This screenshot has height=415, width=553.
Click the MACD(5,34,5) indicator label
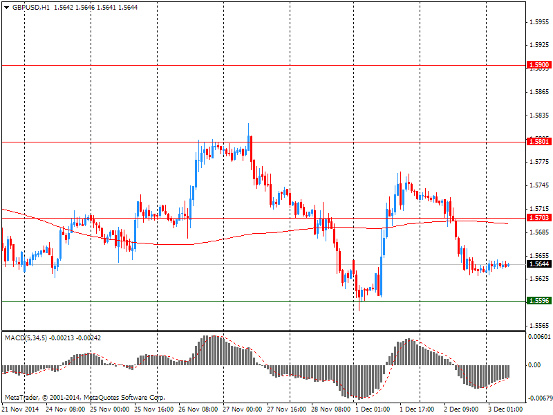click(x=26, y=338)
